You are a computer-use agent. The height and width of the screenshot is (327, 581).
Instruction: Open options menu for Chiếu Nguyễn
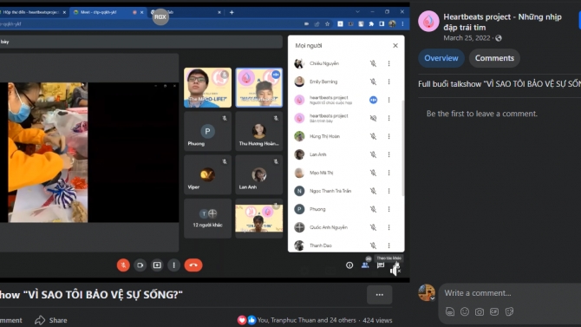pos(388,63)
